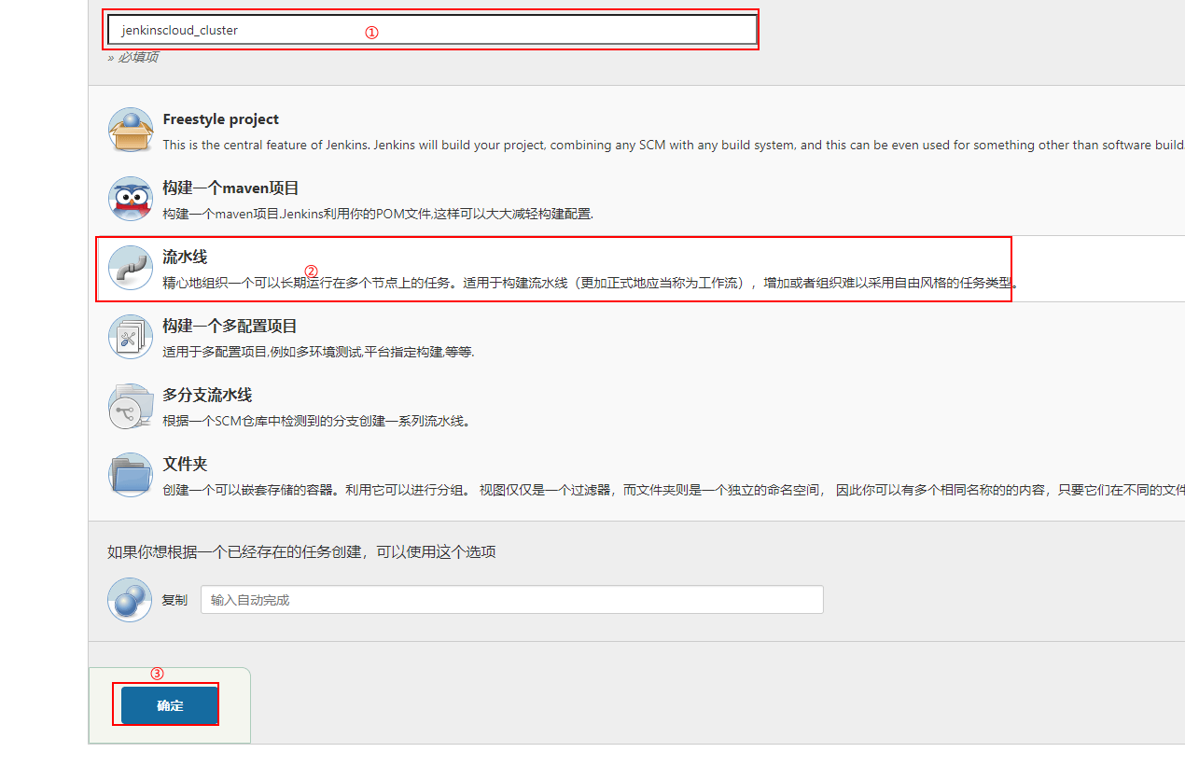Image resolution: width=1185 pixels, height=780 pixels.
Task: Click the multi-configuration project (多配置项目) icon
Action: click(x=130, y=337)
